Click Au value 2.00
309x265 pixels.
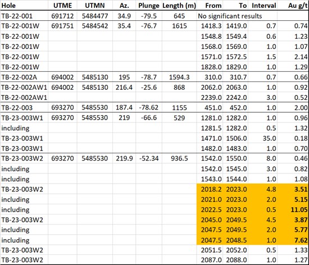[301, 108]
